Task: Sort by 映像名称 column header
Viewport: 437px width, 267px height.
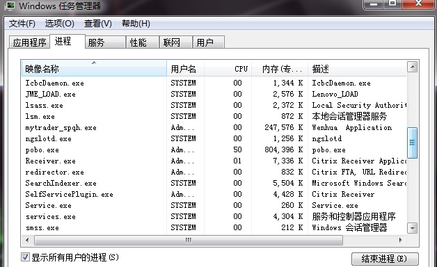Action: [x=94, y=69]
